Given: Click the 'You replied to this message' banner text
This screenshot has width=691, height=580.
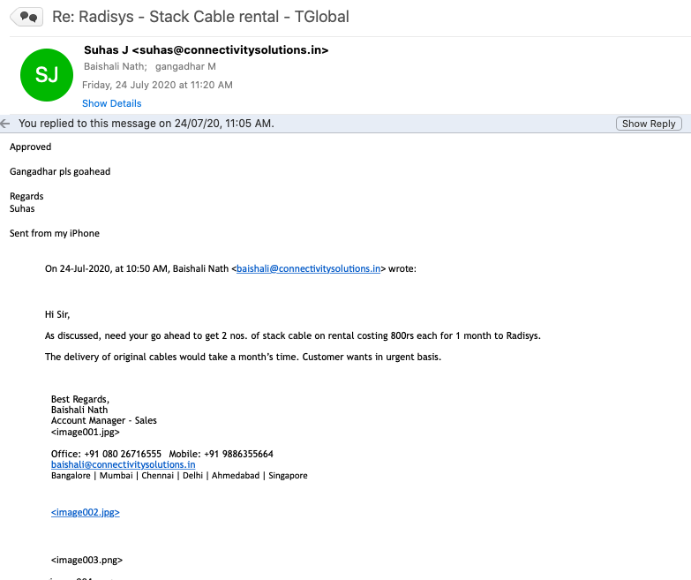Looking at the screenshot, I should [146, 124].
